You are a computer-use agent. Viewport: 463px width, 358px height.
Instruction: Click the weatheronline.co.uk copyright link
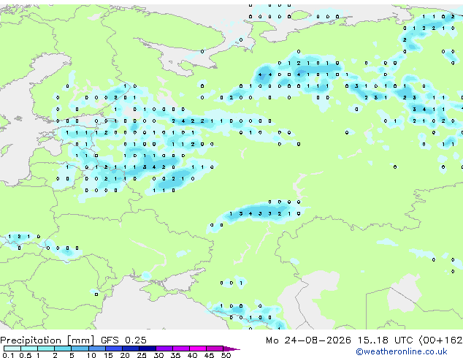[402, 351]
